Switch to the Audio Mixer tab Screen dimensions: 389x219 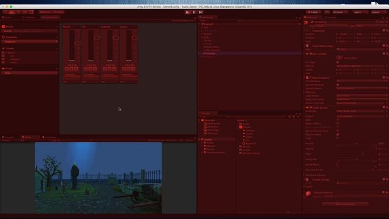coord(50,18)
